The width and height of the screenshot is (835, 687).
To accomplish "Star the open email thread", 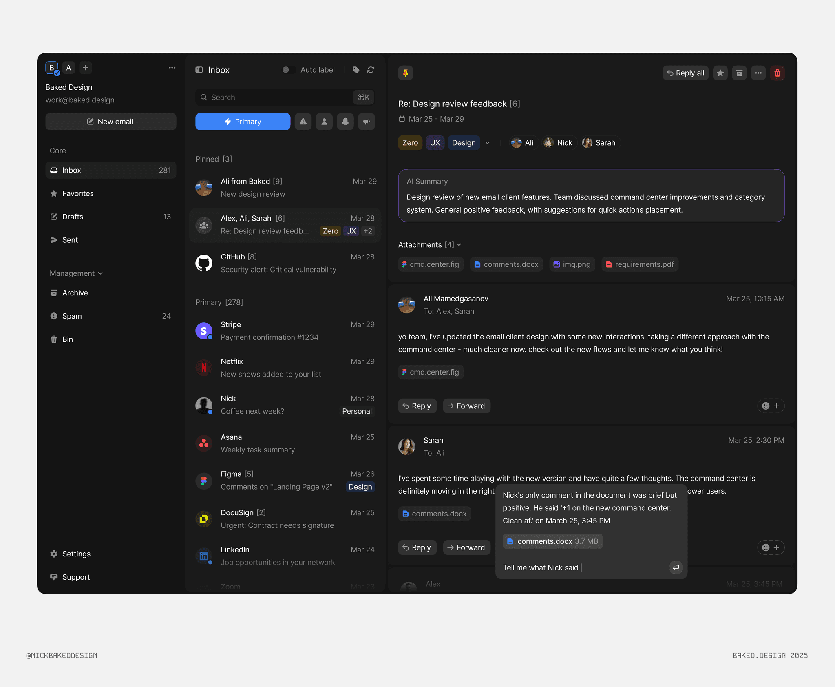I will tap(720, 73).
